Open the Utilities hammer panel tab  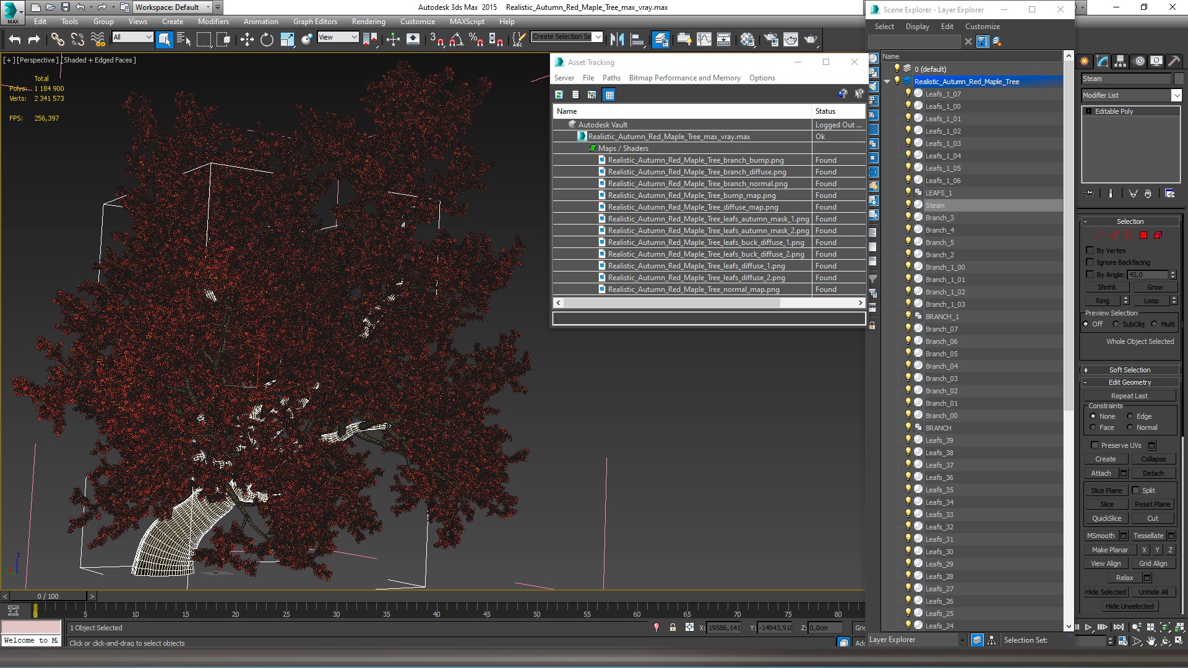click(1174, 61)
